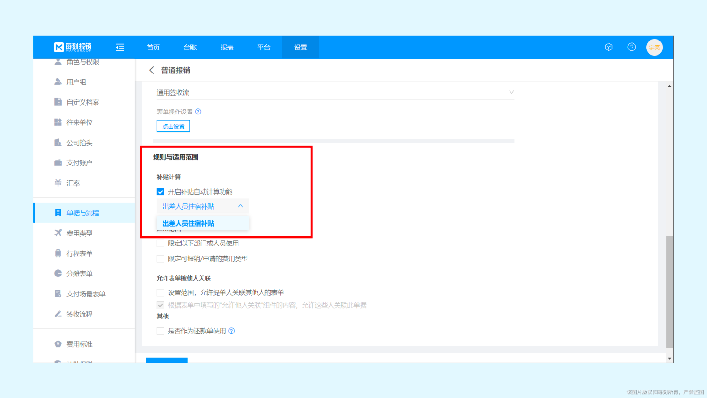
Task: Switch to the 报表 tab
Action: [x=227, y=47]
